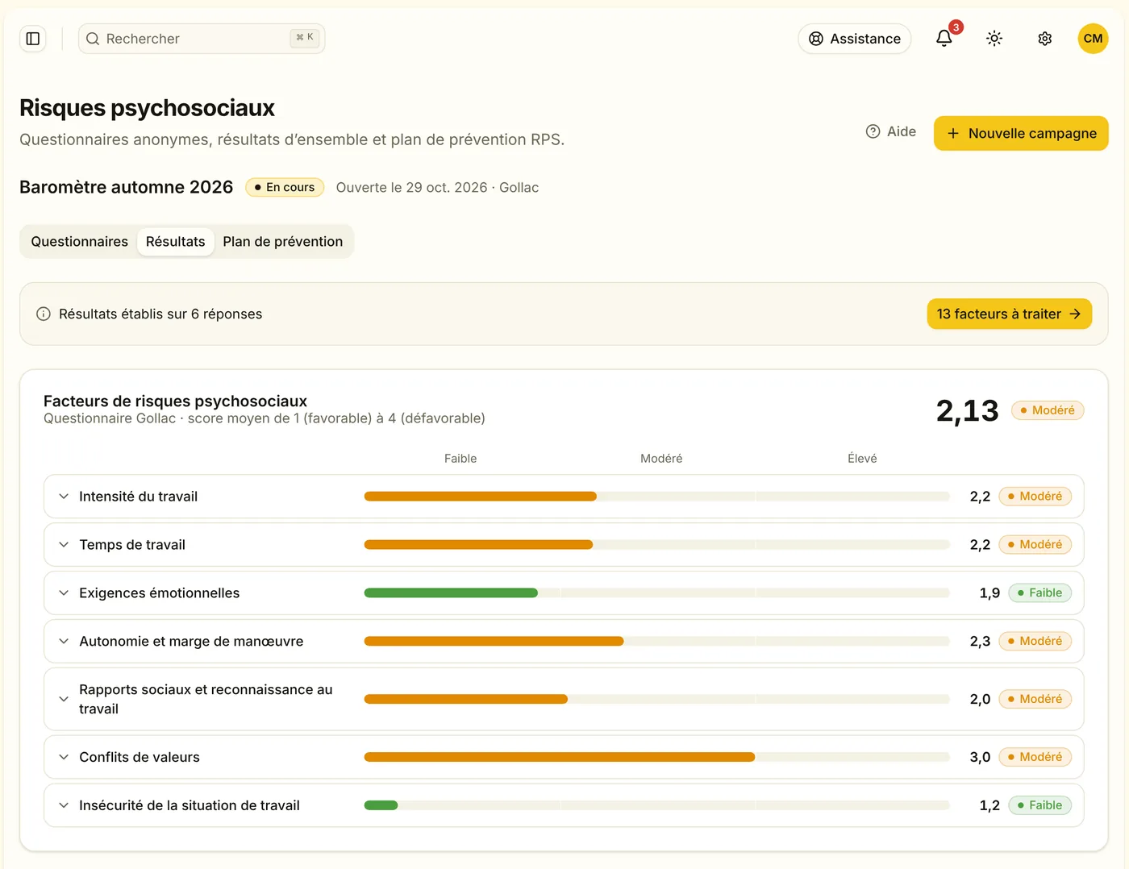Open settings gear icon

pos(1045,39)
